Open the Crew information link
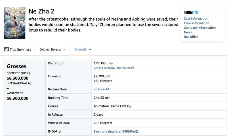 tap(197, 23)
